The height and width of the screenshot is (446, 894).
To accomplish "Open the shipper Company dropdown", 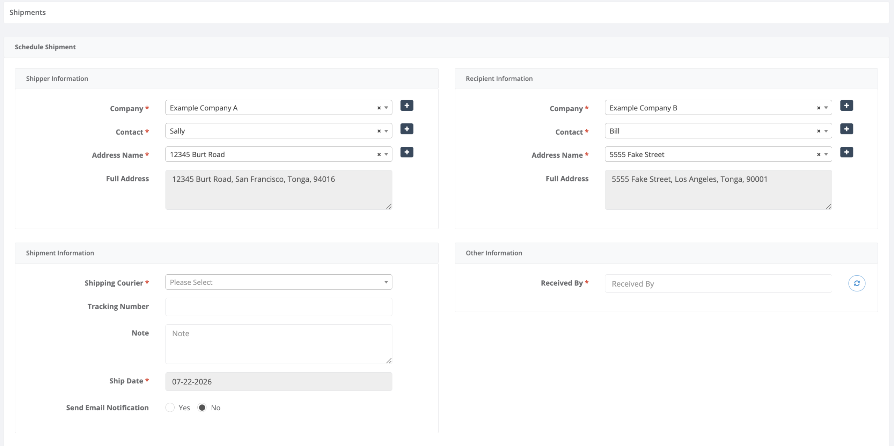I will point(279,108).
